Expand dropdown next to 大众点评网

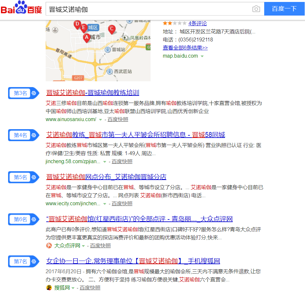[x=83, y=246]
